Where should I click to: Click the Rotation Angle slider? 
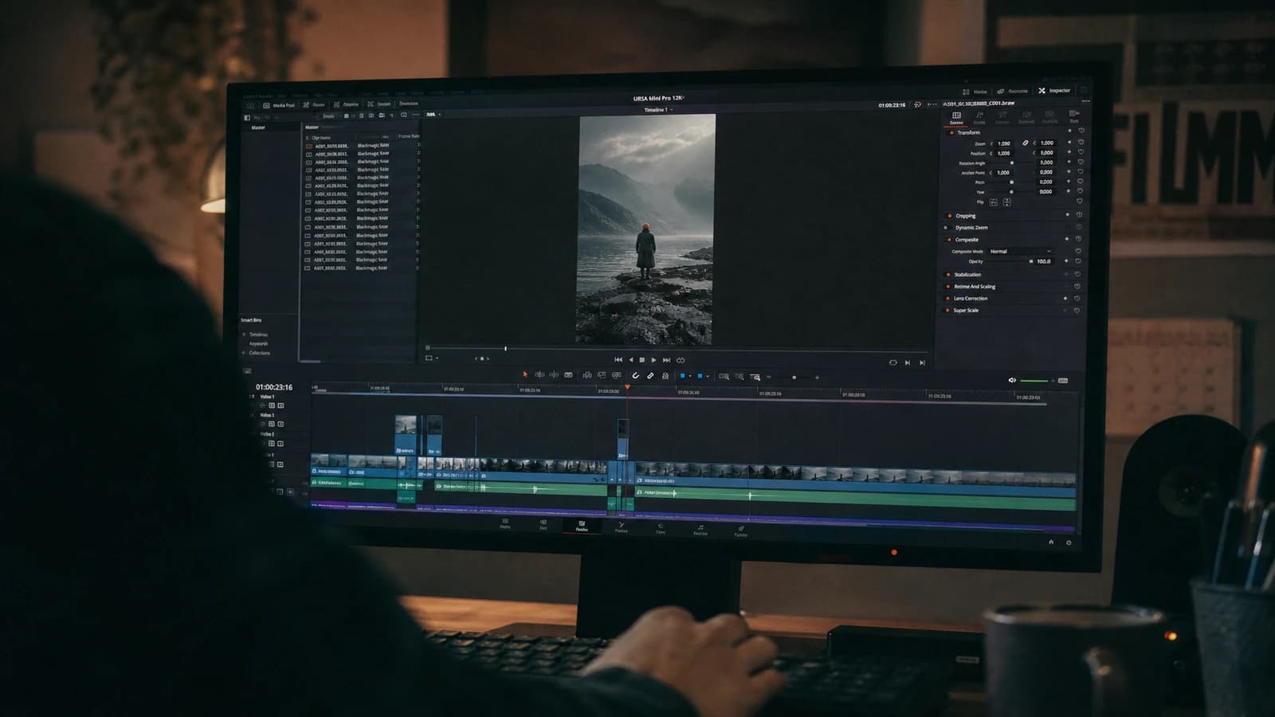click(x=1012, y=163)
